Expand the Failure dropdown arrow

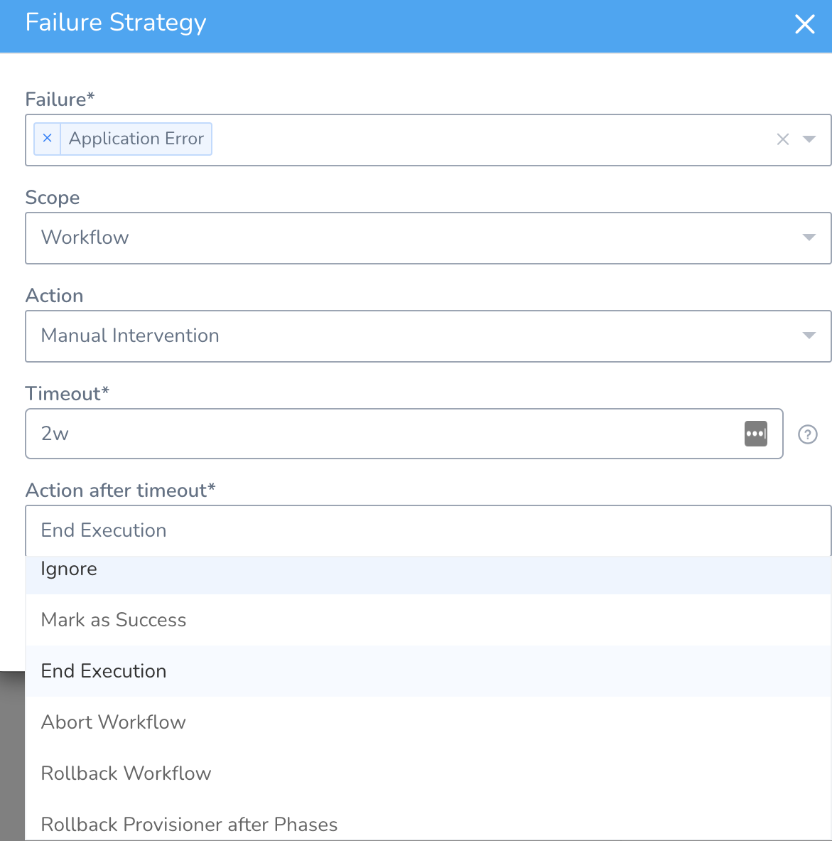[x=809, y=139]
